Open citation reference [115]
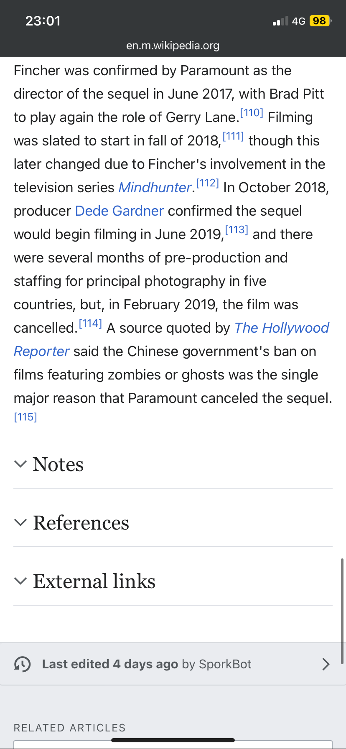346x749 pixels. (25, 417)
